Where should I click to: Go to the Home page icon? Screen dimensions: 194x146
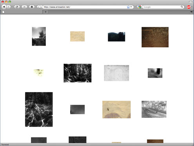[32, 7]
